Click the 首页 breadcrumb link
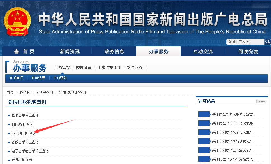 [x=10, y=93]
